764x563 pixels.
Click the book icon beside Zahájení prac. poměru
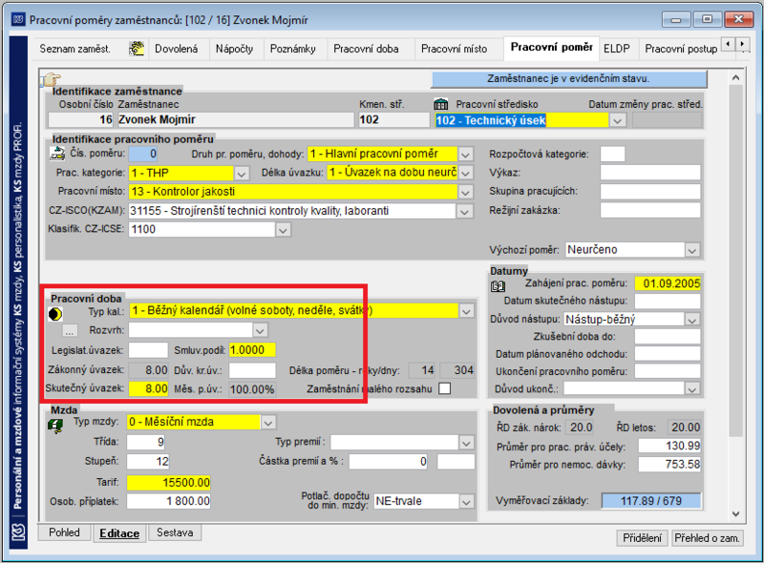pos(498,286)
